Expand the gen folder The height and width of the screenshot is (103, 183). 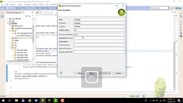10,38
